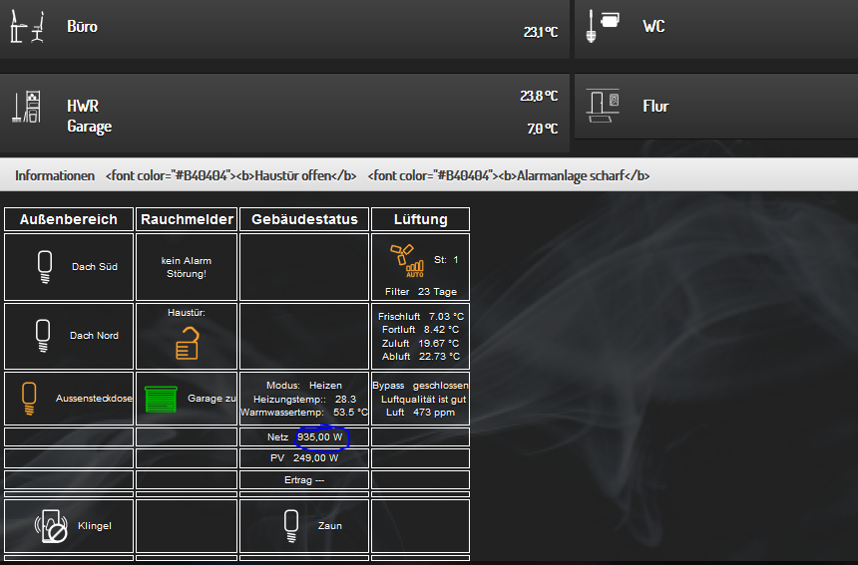Click the St: 1 ventilation level

pos(446,260)
